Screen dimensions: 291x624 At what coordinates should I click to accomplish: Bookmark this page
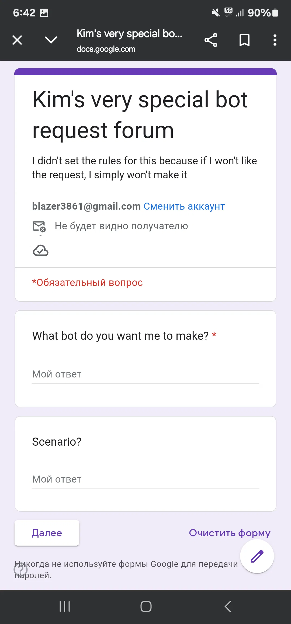[x=244, y=40]
